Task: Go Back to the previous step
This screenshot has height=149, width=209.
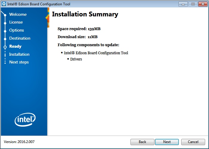Action: coord(142,142)
